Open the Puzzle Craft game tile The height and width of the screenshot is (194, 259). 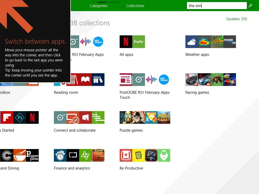point(164,117)
